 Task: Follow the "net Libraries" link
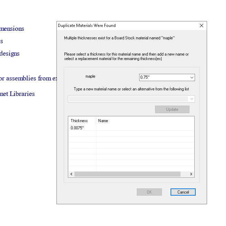click(17, 94)
